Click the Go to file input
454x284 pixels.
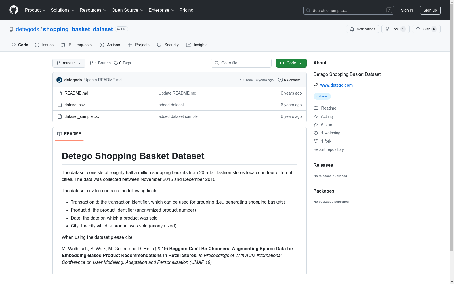click(x=241, y=63)
